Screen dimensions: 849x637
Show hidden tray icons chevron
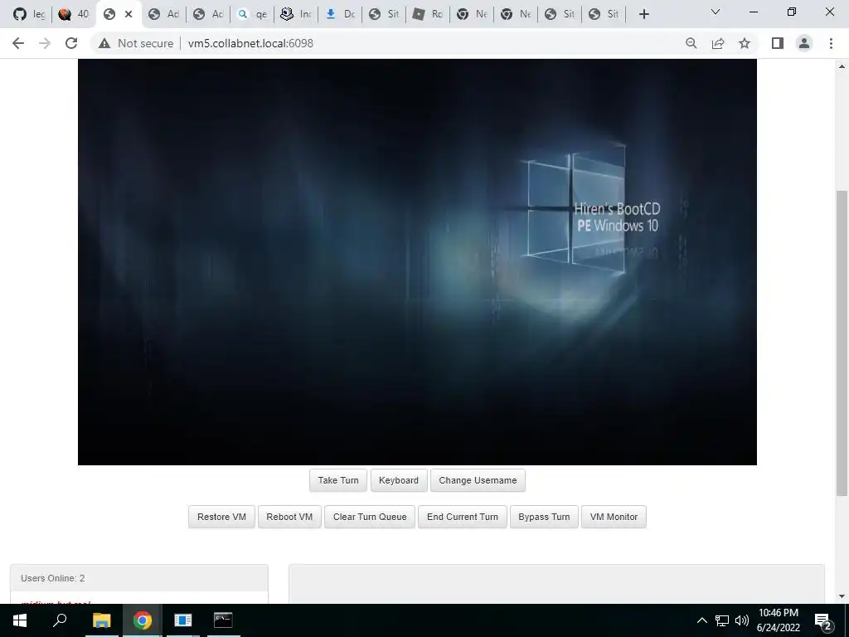point(701,620)
